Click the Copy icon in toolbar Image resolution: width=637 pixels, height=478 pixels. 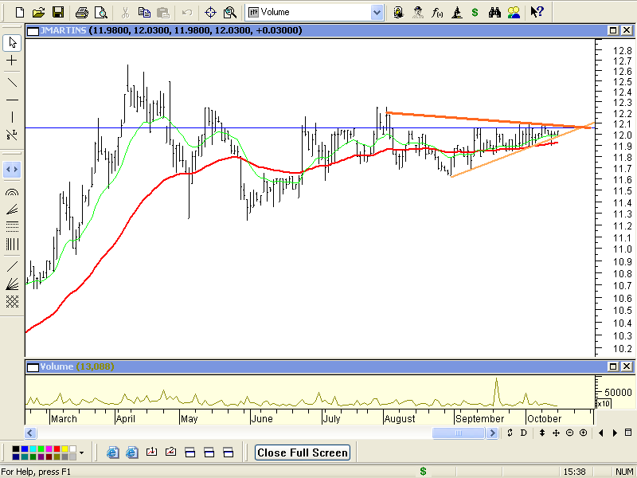tap(144, 13)
